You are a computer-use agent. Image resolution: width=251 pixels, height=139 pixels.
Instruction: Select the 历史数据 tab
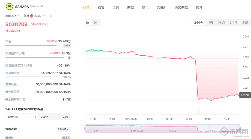coord(181,7)
